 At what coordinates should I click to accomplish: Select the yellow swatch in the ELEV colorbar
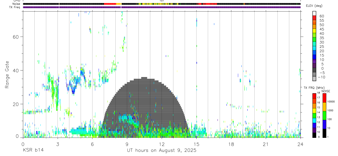[x=314, y=31]
